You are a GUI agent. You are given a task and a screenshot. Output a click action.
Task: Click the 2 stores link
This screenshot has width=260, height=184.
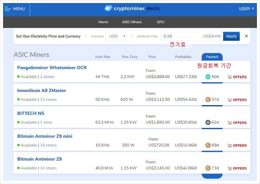click(47, 77)
